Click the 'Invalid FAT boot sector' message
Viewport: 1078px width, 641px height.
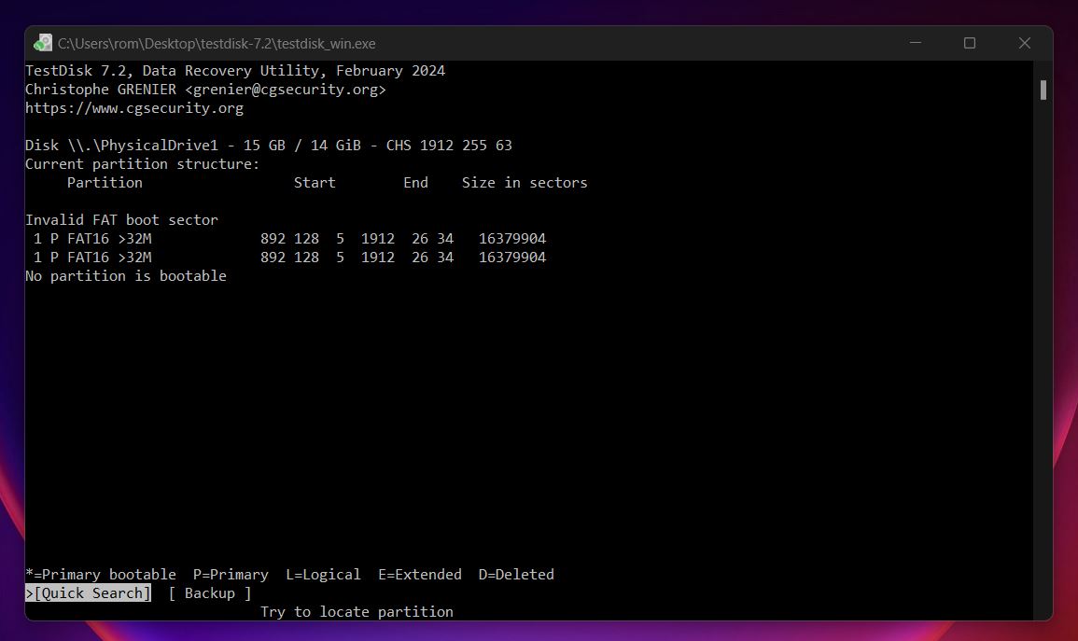[121, 220]
